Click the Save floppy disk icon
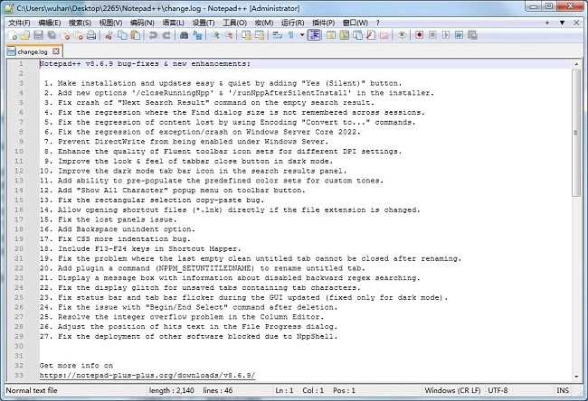 click(38, 35)
